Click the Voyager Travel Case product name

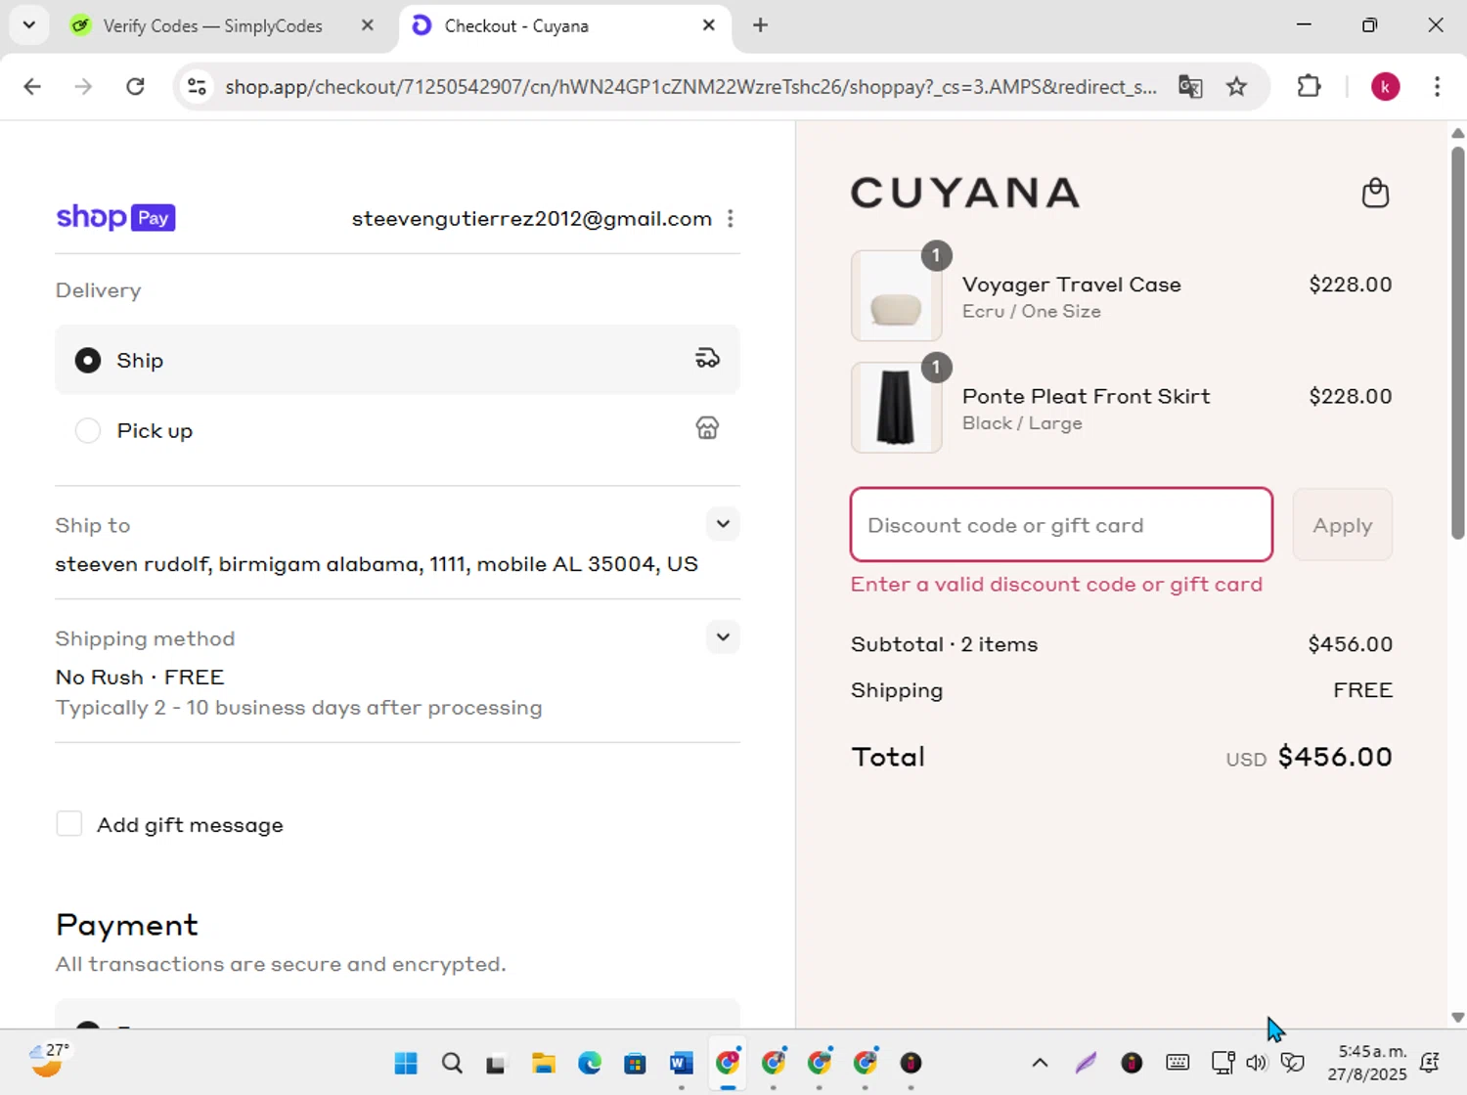point(1071,285)
